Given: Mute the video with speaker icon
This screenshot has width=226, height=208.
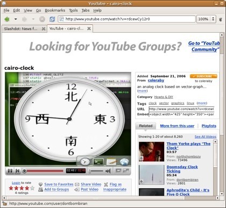Looking at the screenshot, I should 108,171.
